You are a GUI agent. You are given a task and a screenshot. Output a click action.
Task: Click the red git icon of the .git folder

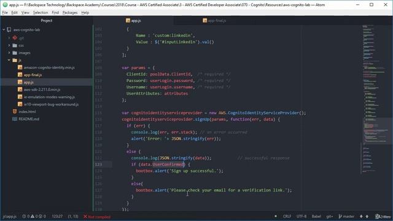tap(15, 38)
